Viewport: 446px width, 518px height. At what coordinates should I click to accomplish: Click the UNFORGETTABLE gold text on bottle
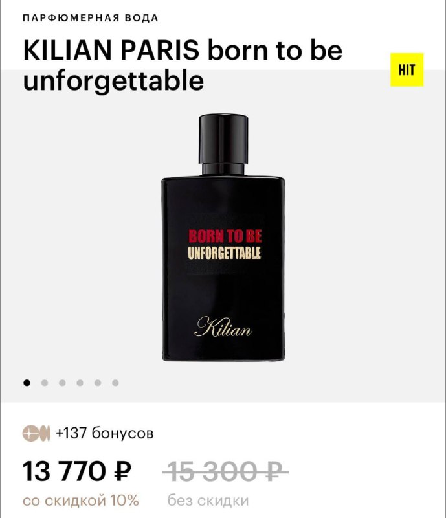click(x=225, y=253)
